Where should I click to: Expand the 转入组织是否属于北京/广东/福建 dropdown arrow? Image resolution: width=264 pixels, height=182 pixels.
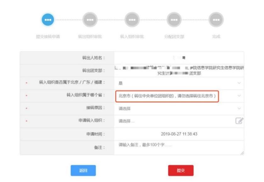tap(240, 83)
